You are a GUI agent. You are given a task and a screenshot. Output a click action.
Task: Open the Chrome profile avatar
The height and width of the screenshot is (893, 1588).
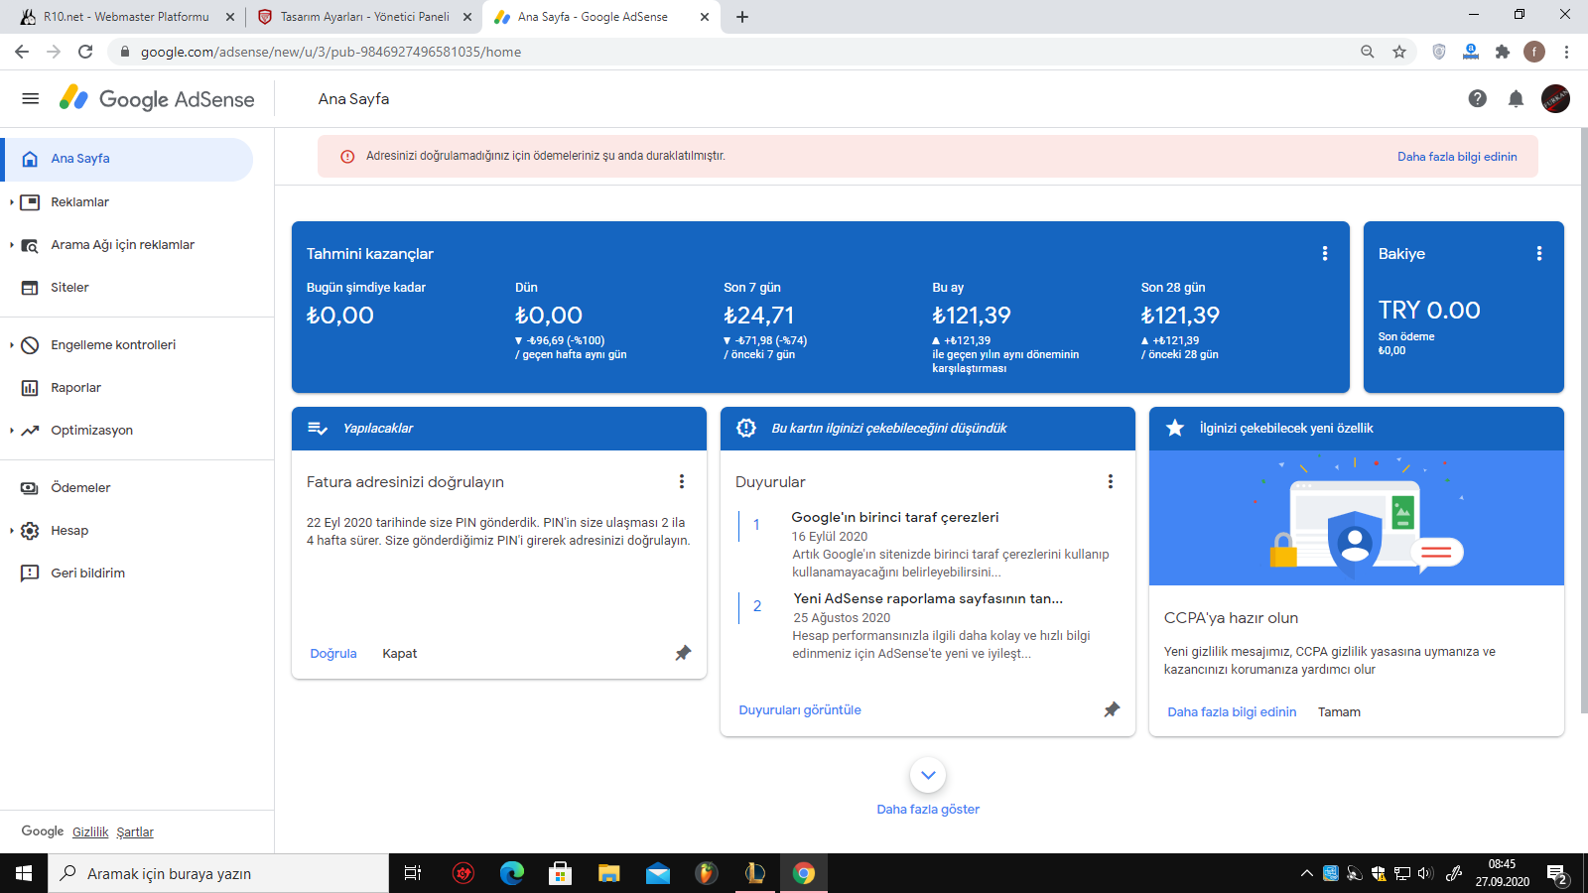pyautogui.click(x=1534, y=52)
